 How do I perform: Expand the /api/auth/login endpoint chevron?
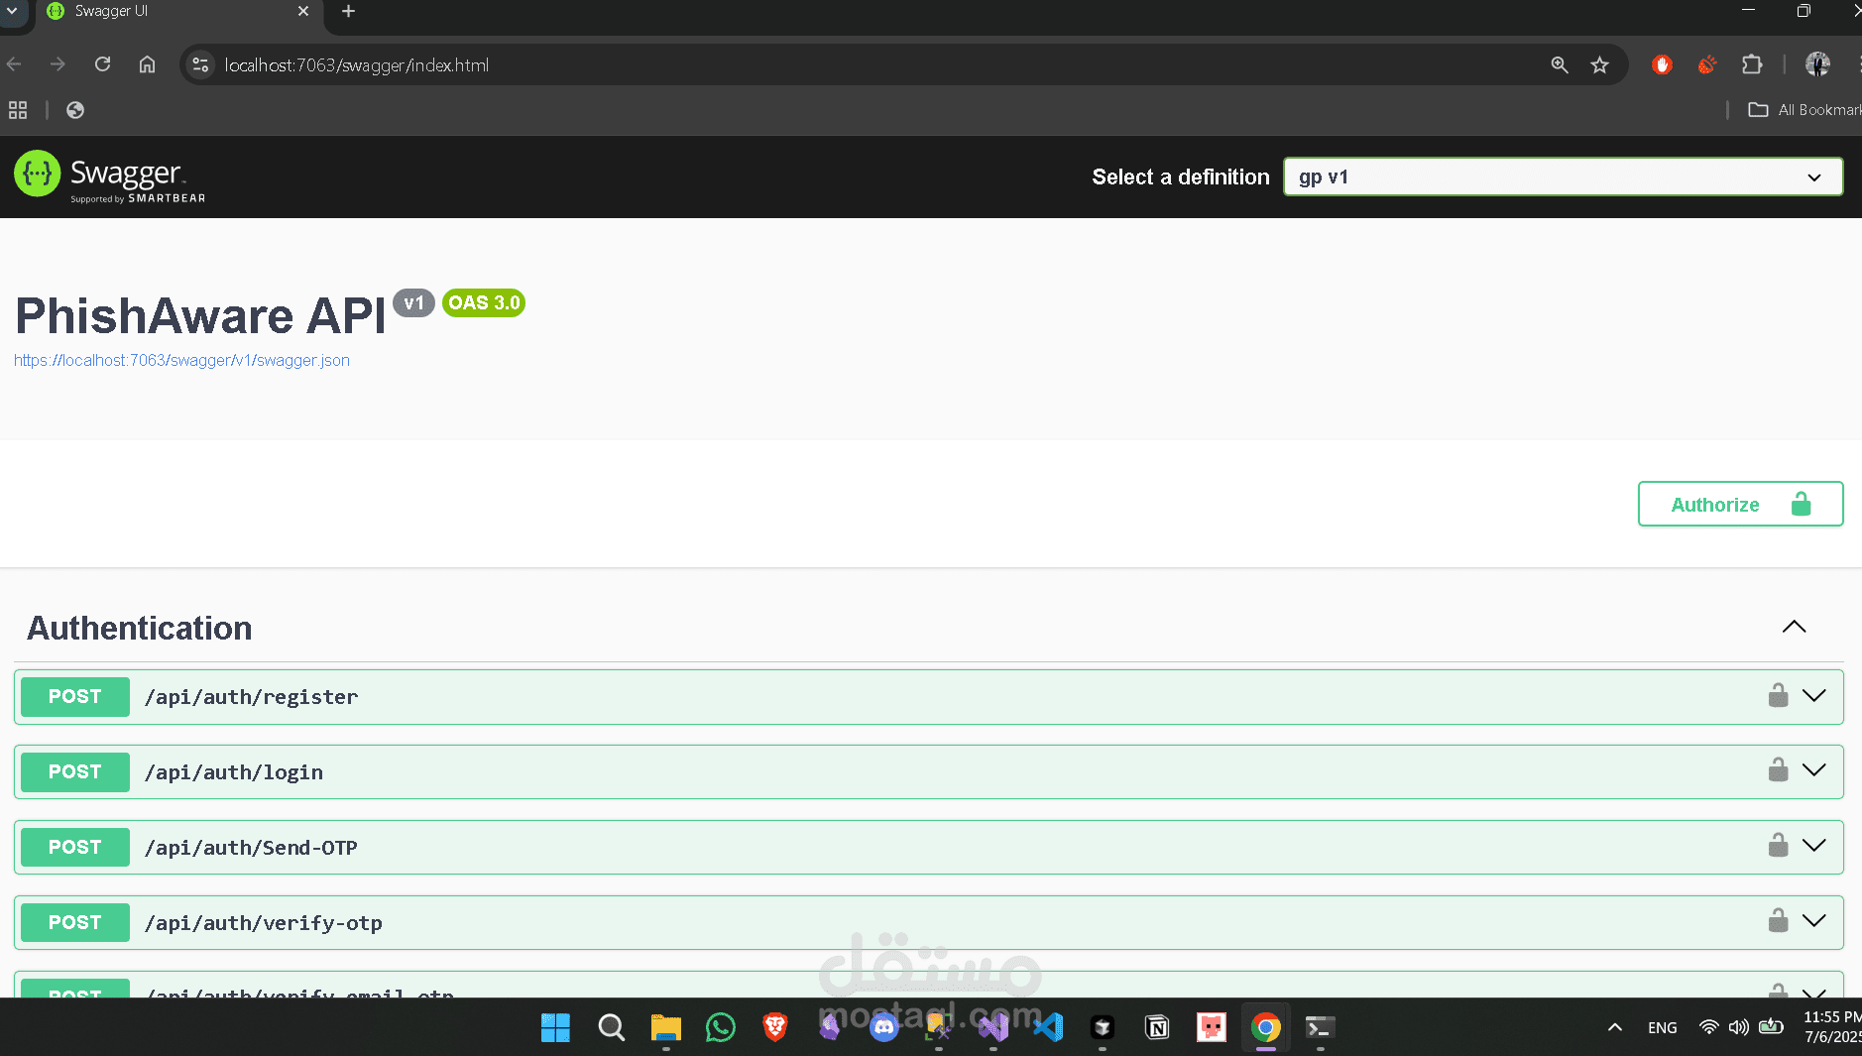(1813, 769)
